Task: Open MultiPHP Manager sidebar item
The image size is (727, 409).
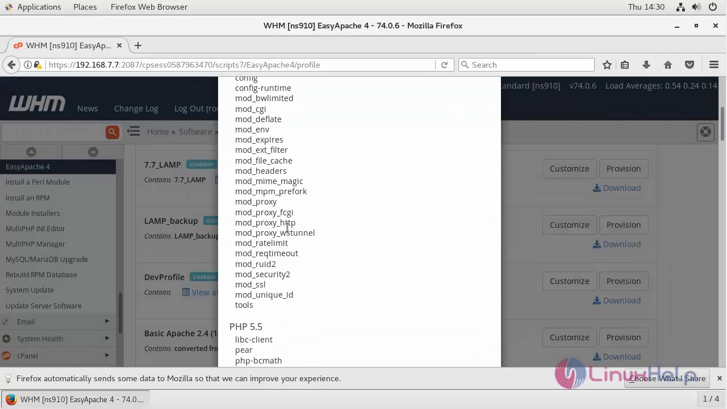Action: tap(35, 244)
